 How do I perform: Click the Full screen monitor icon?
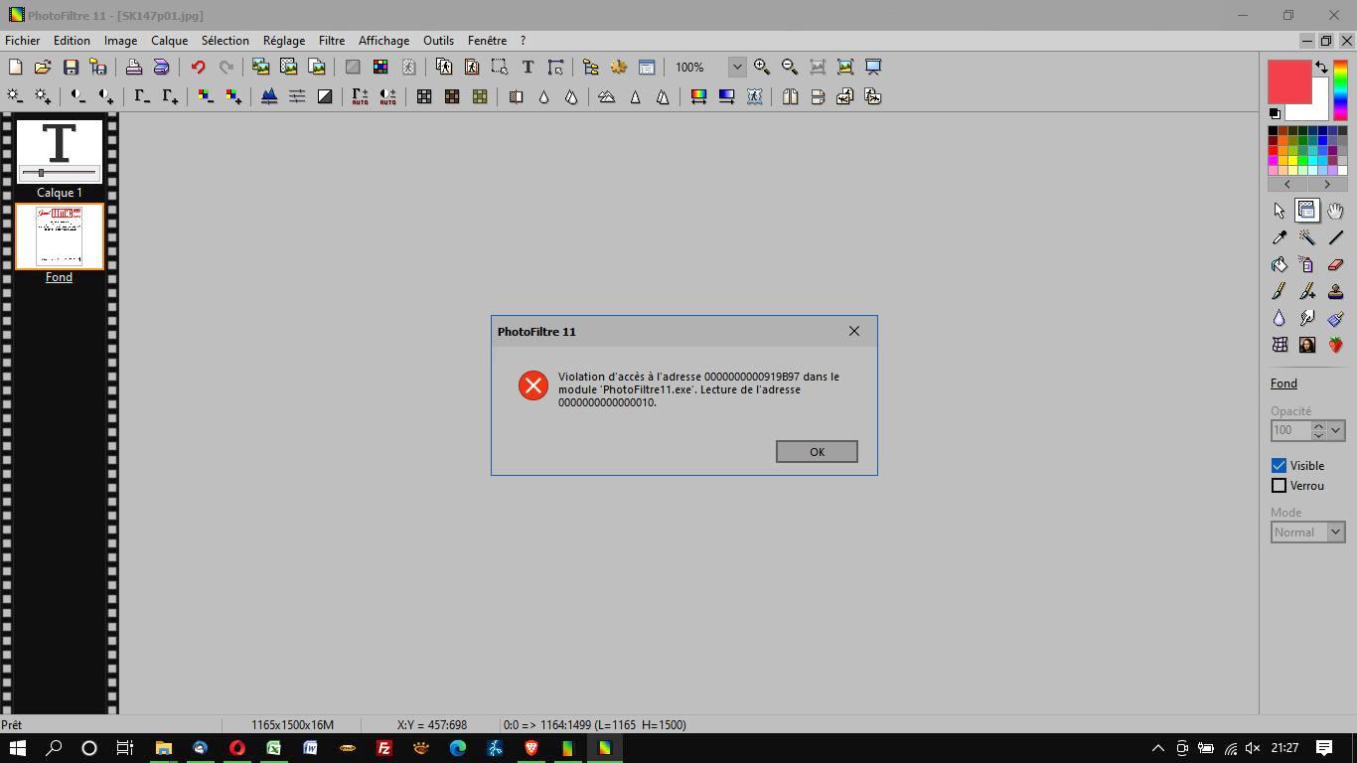point(873,67)
